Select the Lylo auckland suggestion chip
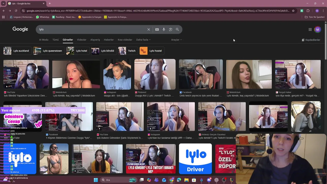The height and width of the screenshot is (184, 327). coord(18,51)
